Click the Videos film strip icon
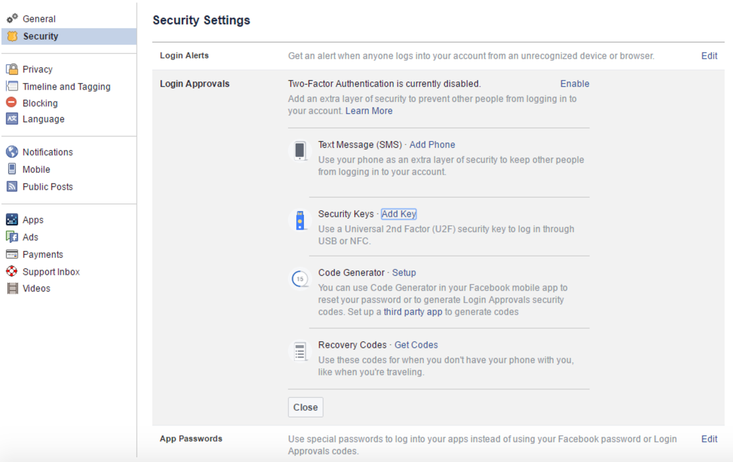 12,288
